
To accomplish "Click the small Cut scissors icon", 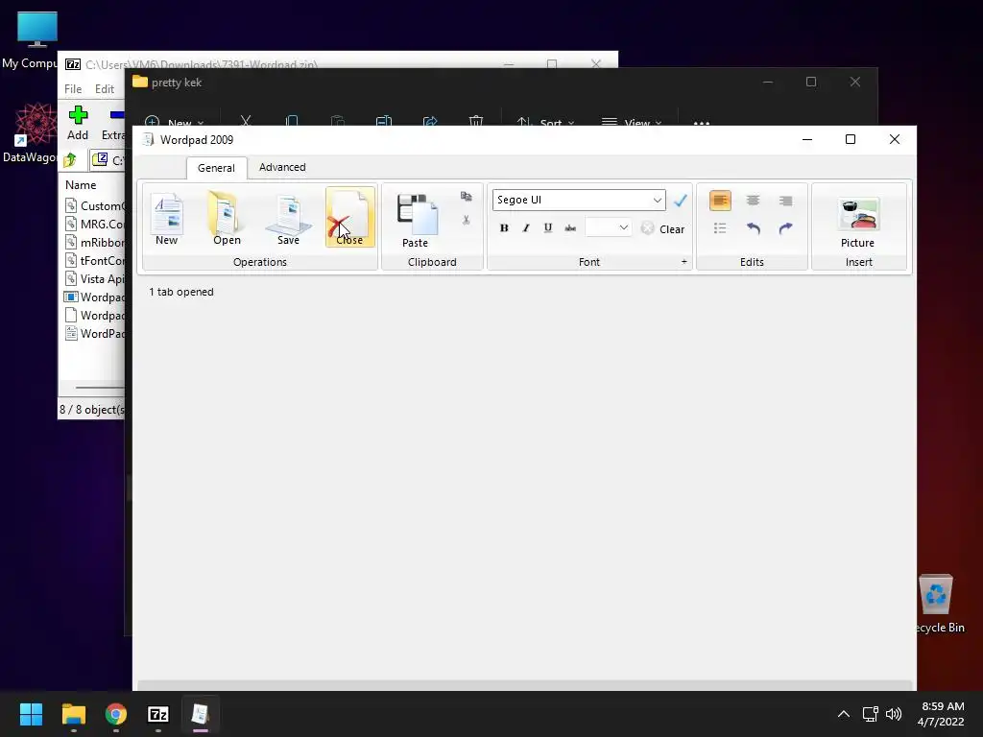I will 466,220.
